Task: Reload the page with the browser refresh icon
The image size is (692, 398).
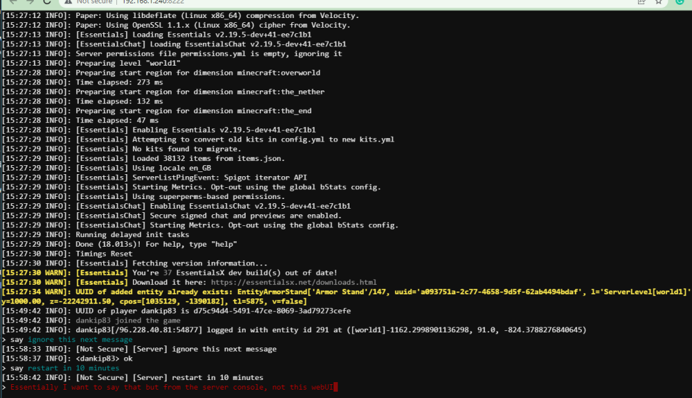Action: tap(47, 2)
